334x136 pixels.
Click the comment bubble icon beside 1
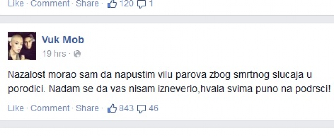(141, 4)
